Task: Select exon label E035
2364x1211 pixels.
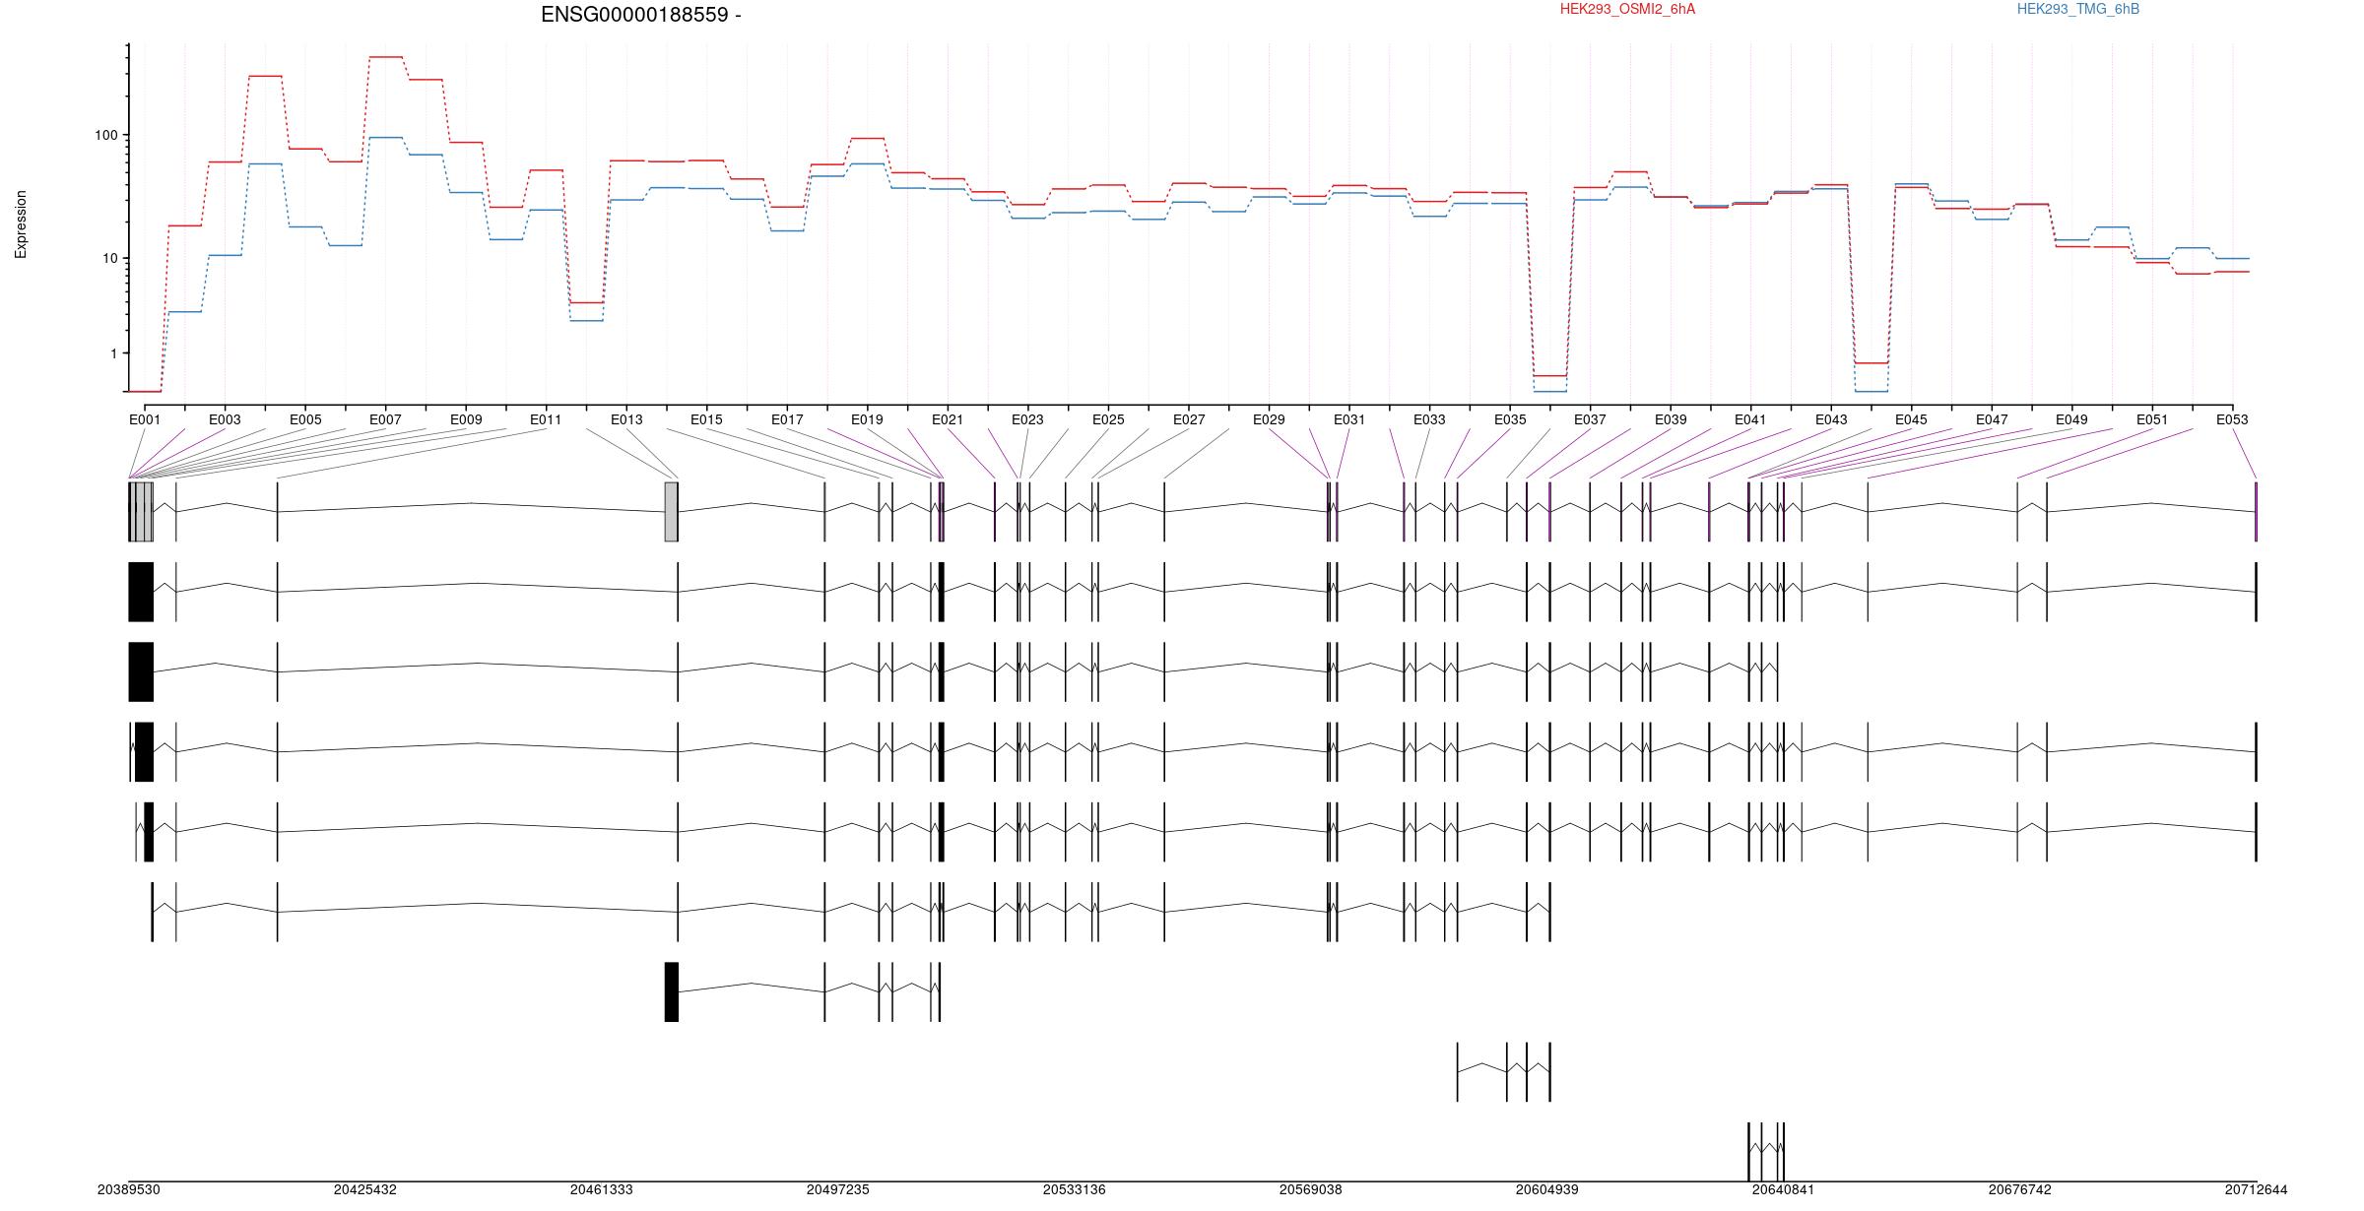Action: click(1510, 419)
